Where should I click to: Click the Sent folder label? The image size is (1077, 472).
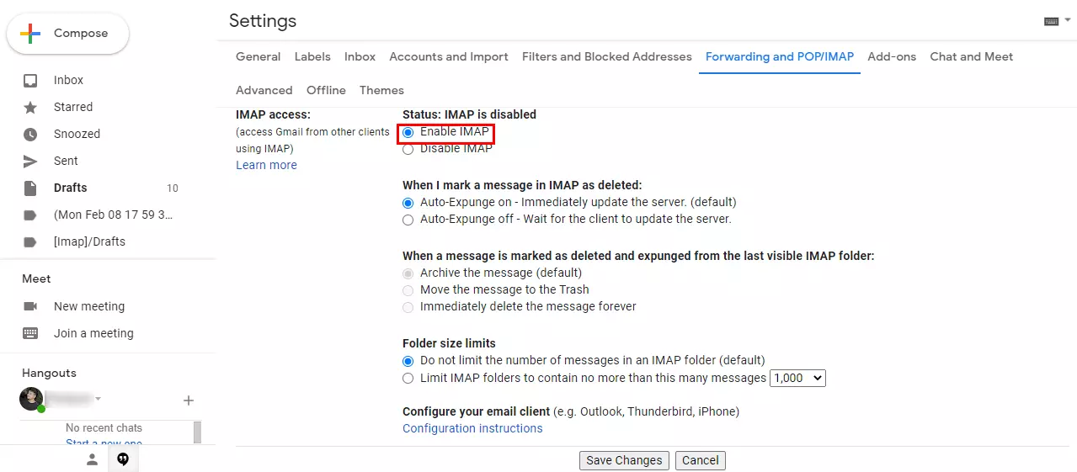pyautogui.click(x=66, y=162)
